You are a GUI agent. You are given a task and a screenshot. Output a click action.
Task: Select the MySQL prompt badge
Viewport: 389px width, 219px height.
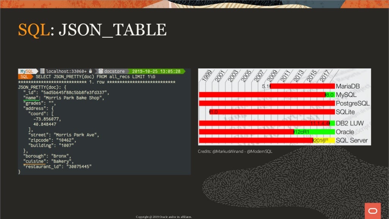coord(27,71)
